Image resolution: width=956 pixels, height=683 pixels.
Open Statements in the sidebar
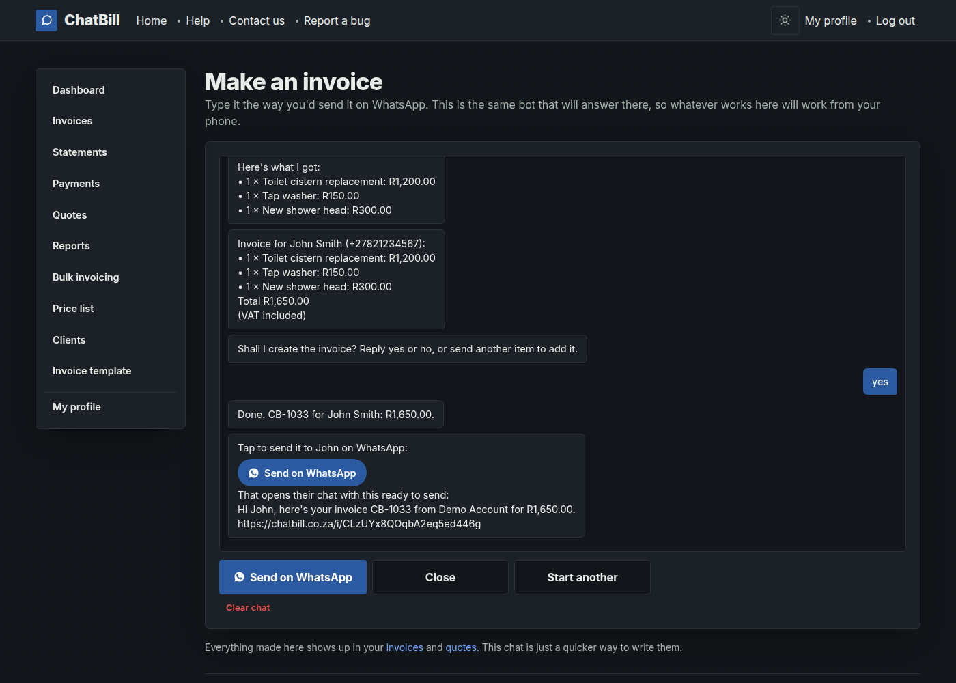click(111, 152)
